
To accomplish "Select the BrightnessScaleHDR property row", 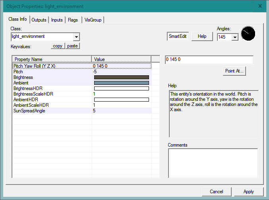I will pyautogui.click(x=82, y=94).
